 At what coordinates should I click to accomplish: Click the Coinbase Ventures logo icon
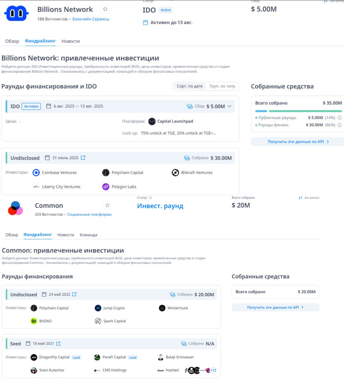point(36,173)
